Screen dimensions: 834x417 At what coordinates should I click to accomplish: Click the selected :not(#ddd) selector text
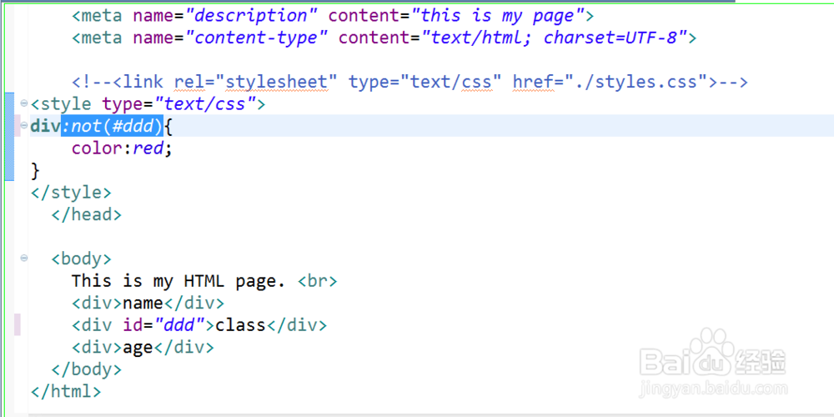113,126
